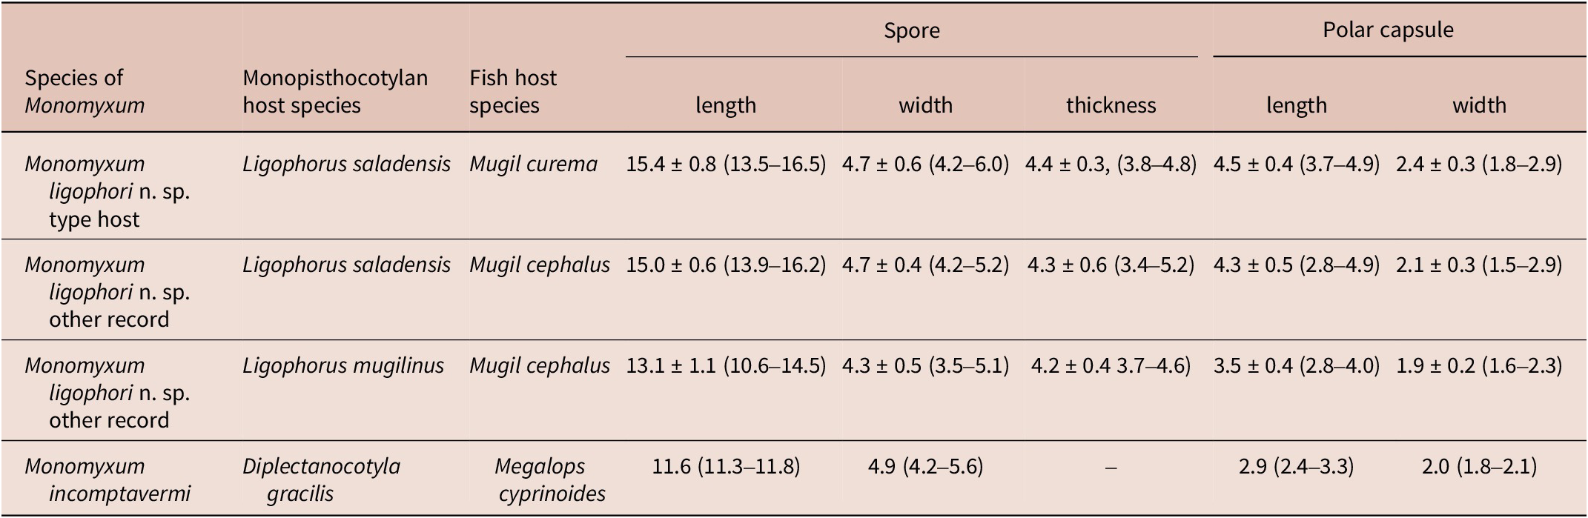Click thickness value "4.3 ± 0.6 (3.4–5.2)"
The image size is (1588, 518).
[1111, 265]
